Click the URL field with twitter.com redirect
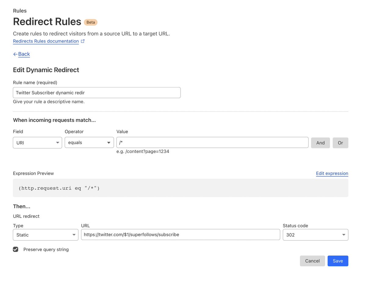The image size is (366, 283). [x=180, y=235]
